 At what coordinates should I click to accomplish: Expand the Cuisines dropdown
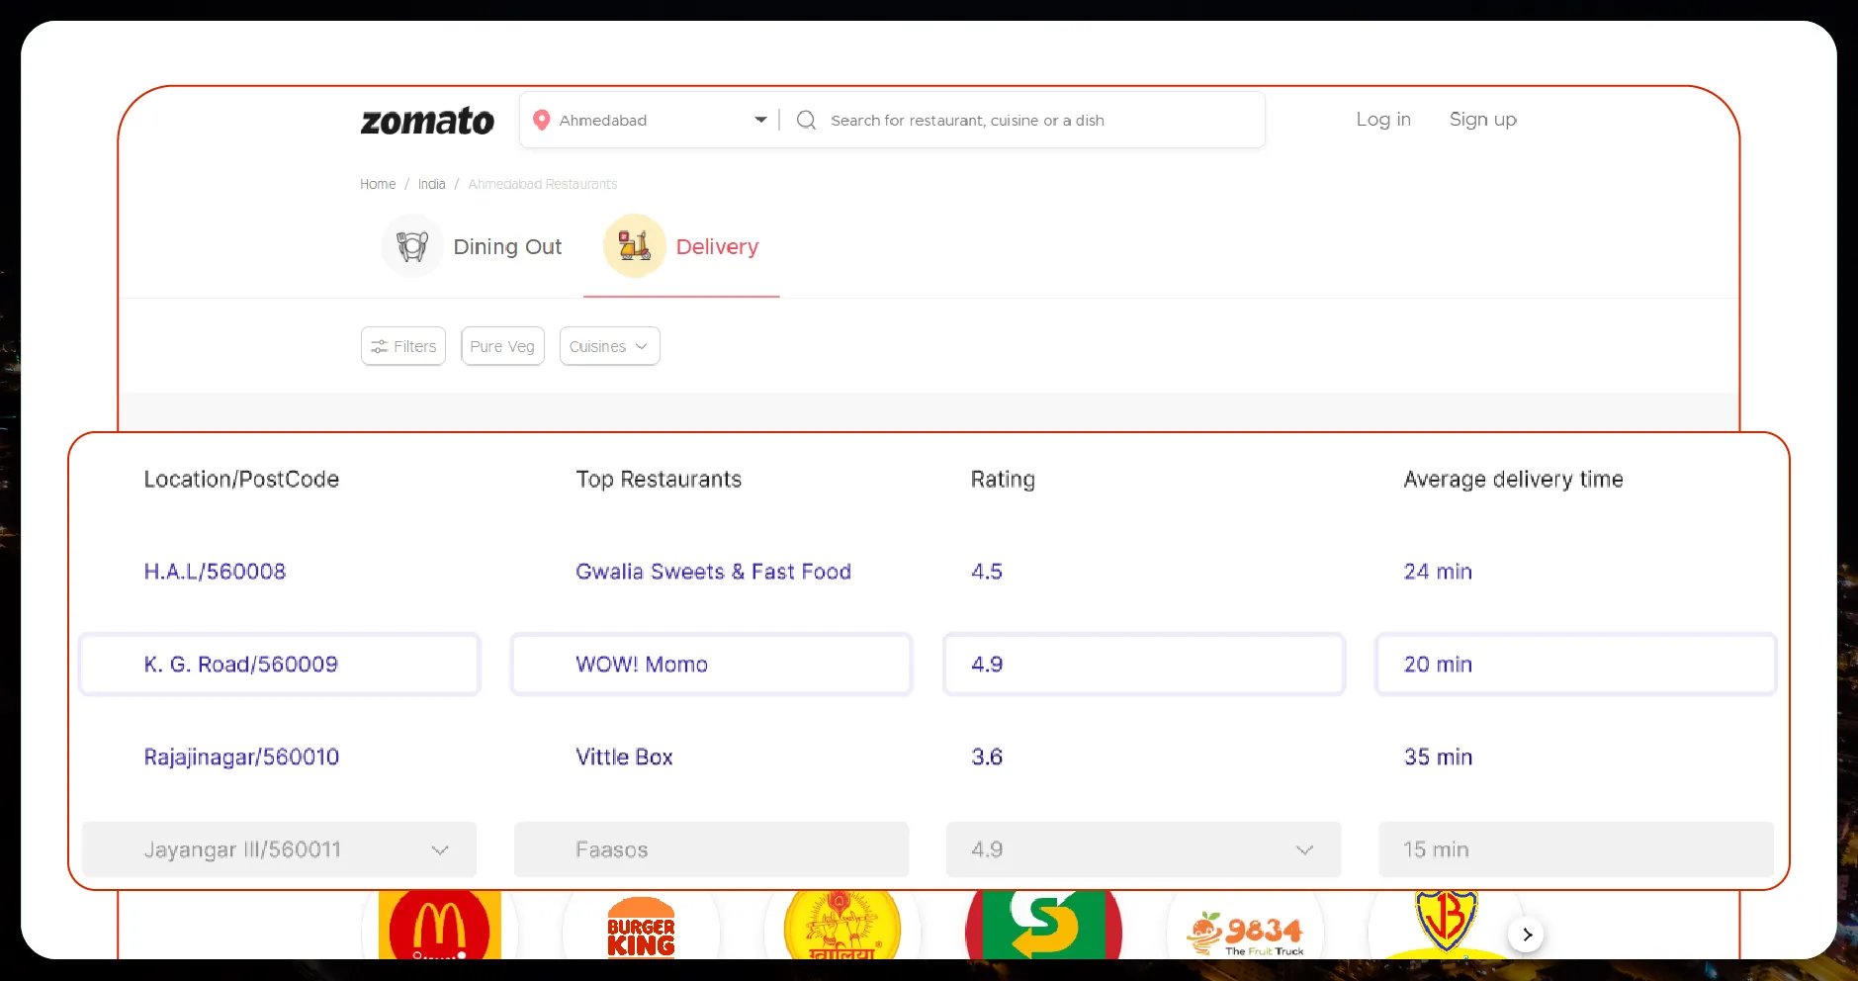pos(609,346)
